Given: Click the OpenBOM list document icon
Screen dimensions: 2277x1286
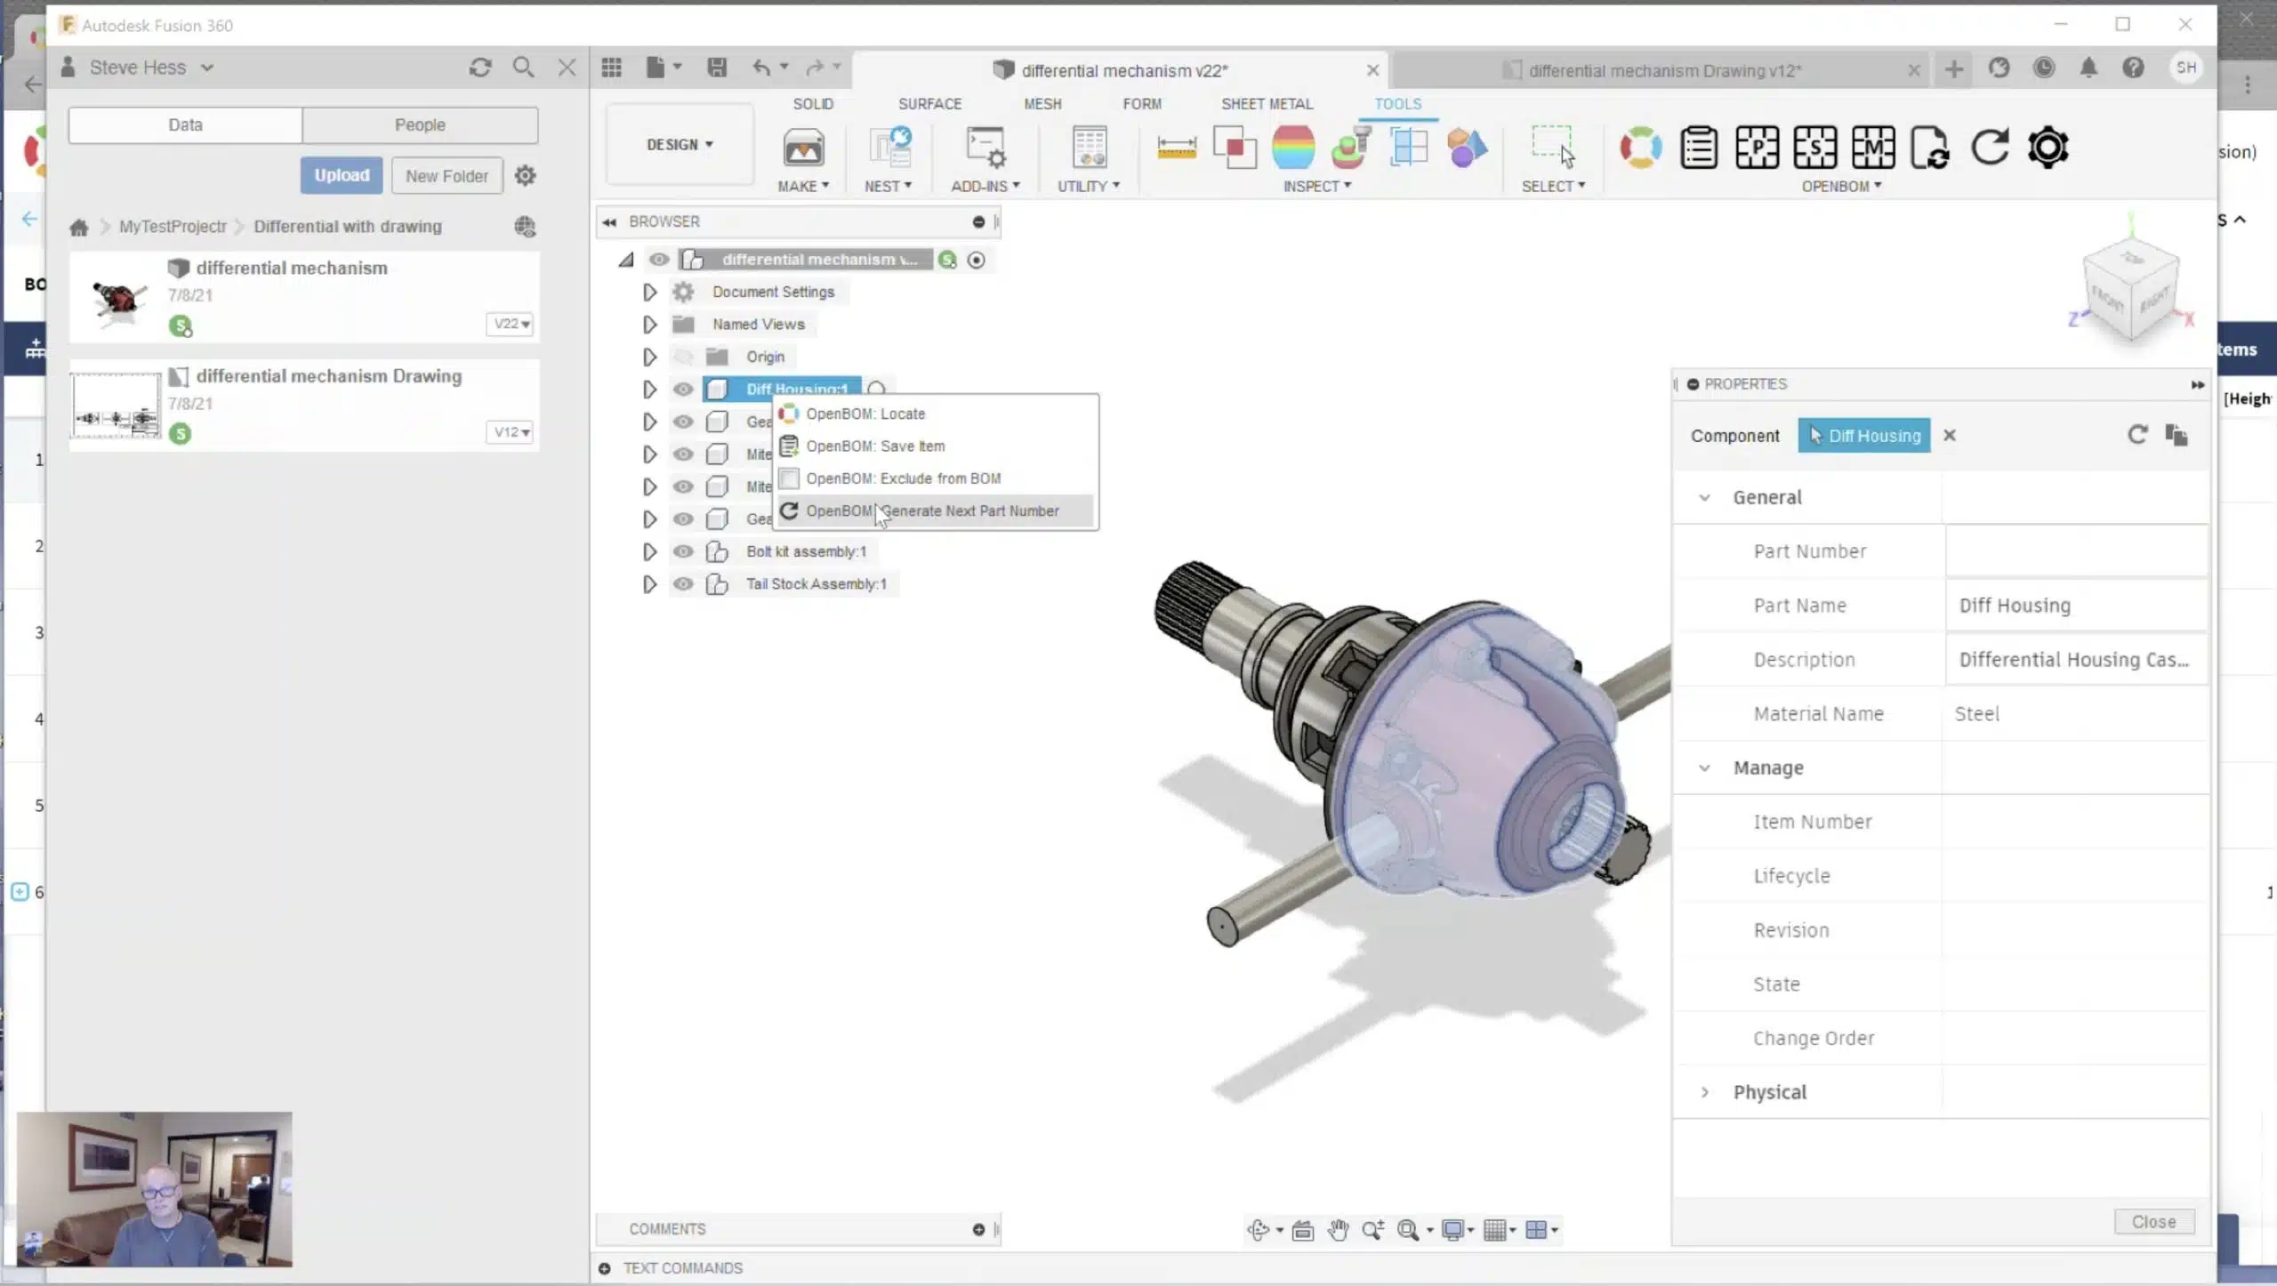Looking at the screenshot, I should pos(1699,148).
